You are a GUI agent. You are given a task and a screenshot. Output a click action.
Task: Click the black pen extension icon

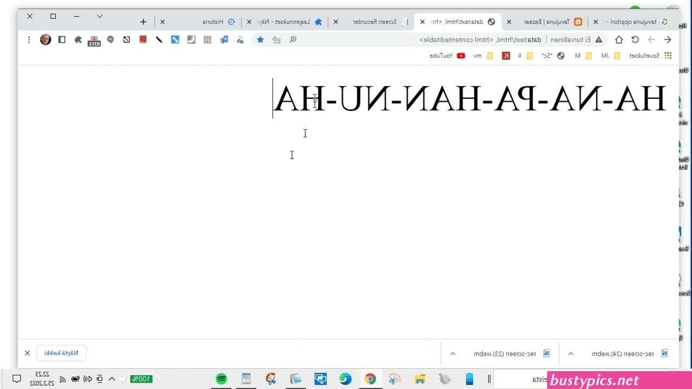tap(159, 39)
